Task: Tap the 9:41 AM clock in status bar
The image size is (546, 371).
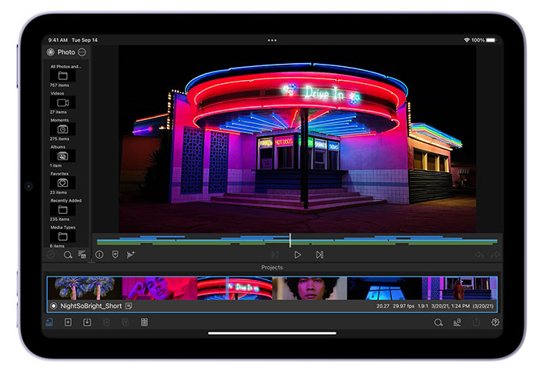Action: 58,40
